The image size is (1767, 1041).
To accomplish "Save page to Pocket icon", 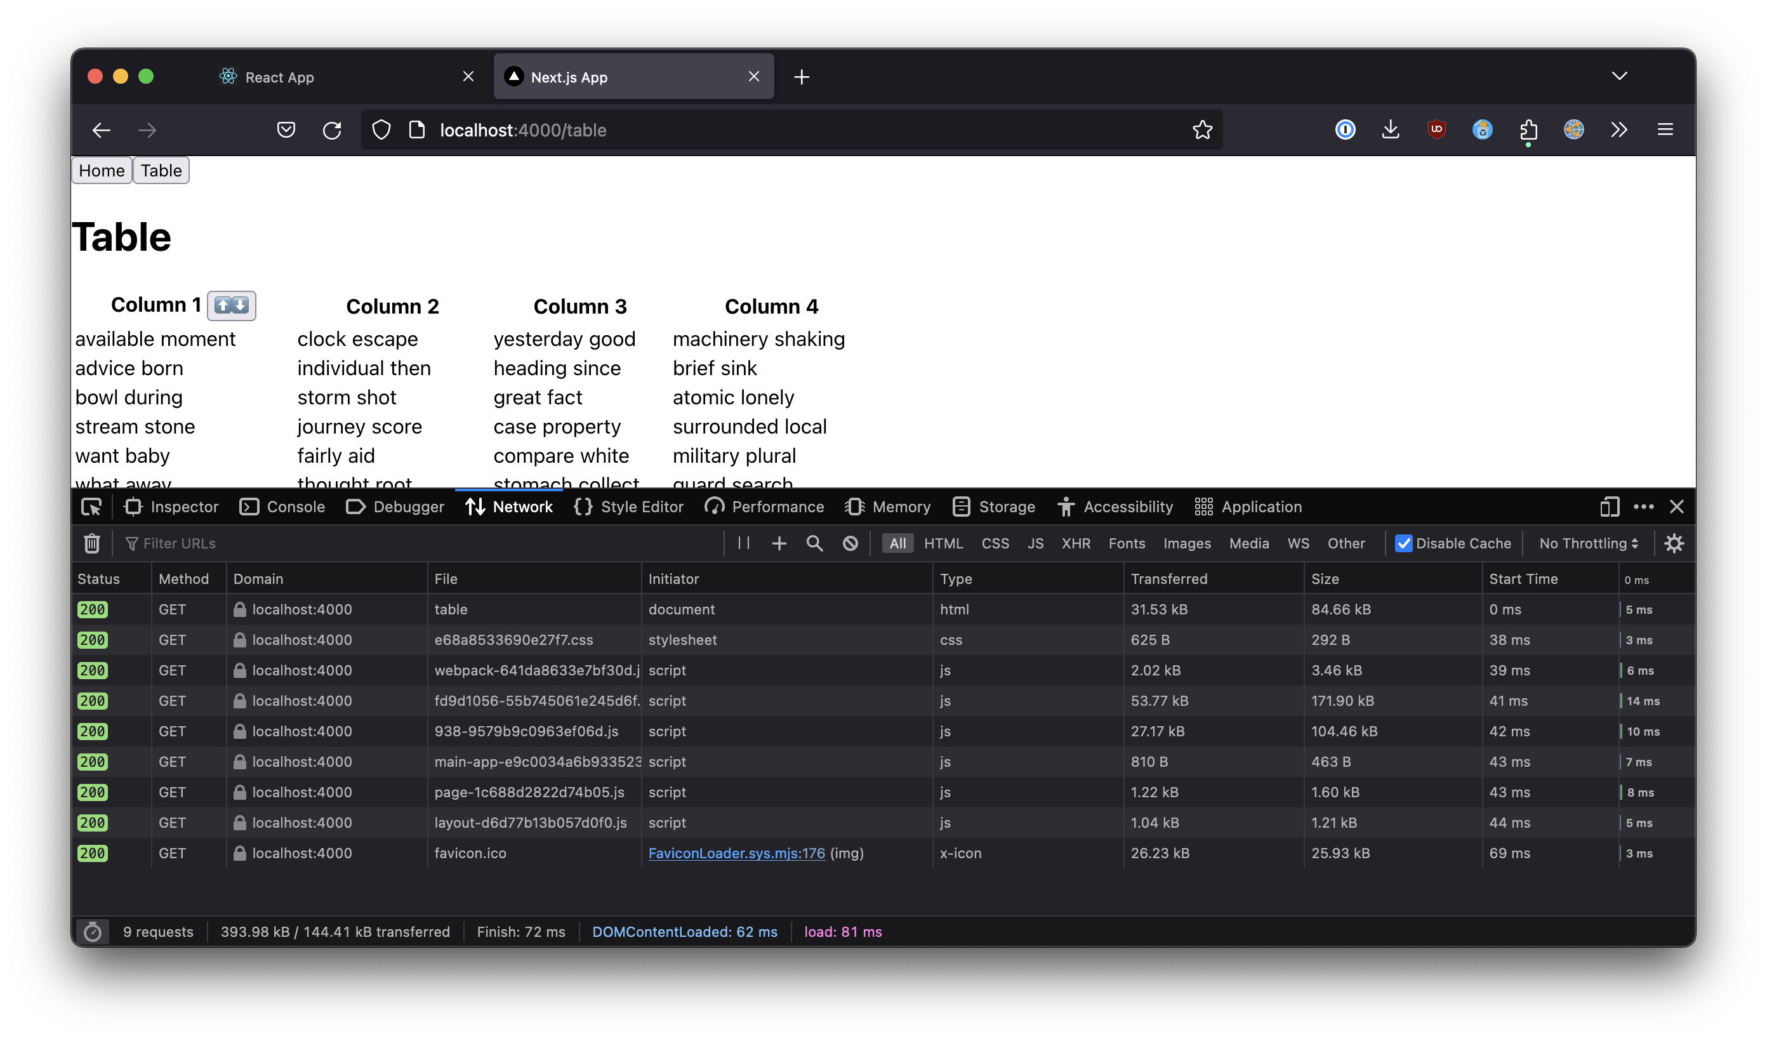I will pos(286,129).
